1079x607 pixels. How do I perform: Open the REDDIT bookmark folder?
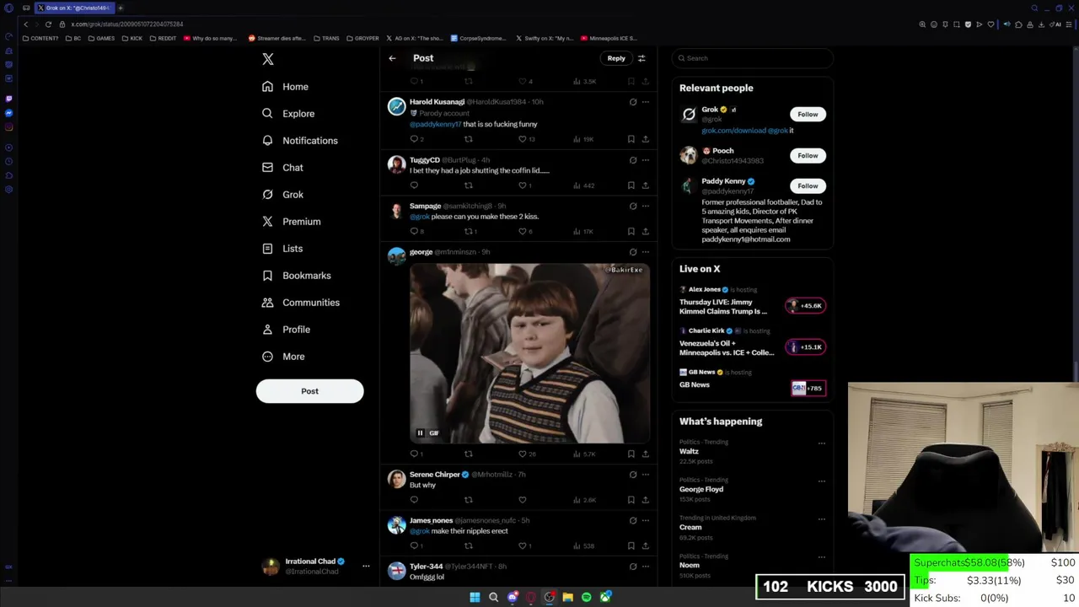163,38
